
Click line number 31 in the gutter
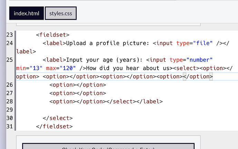[x=9, y=126]
